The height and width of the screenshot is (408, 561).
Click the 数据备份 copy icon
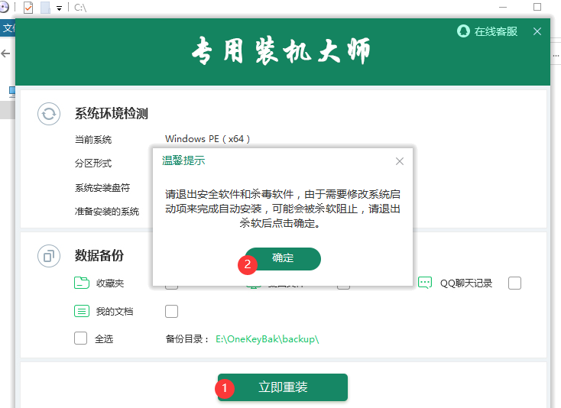click(49, 256)
